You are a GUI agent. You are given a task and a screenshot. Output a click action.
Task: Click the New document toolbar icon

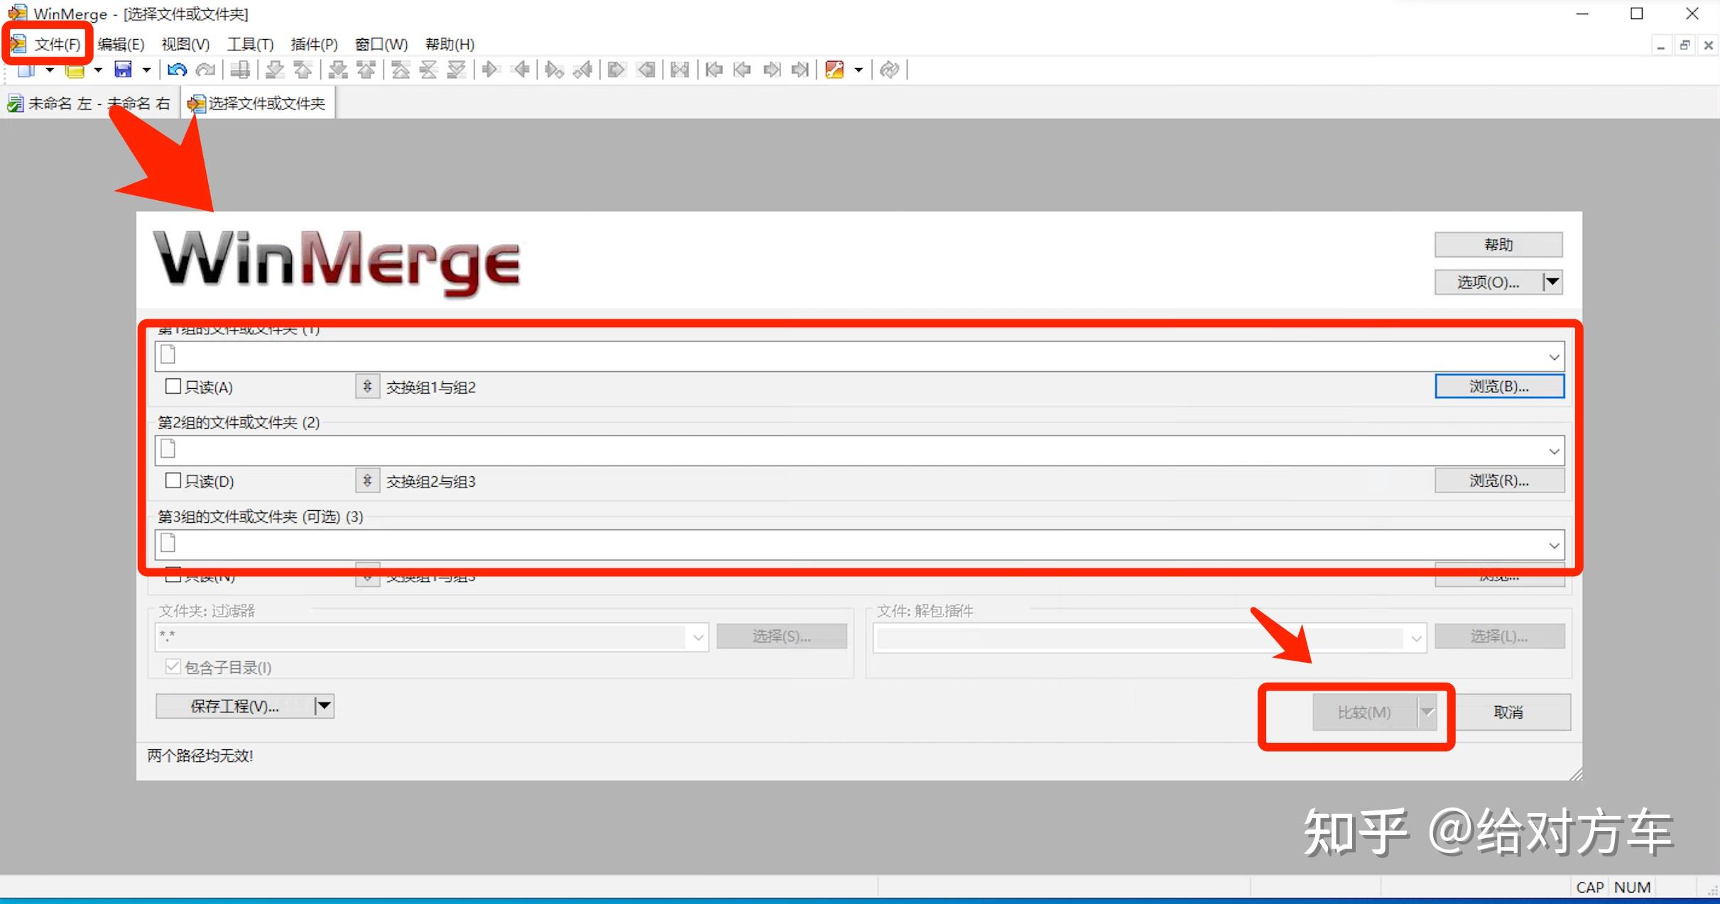click(26, 70)
